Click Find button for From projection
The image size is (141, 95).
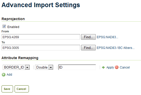coord(88,37)
